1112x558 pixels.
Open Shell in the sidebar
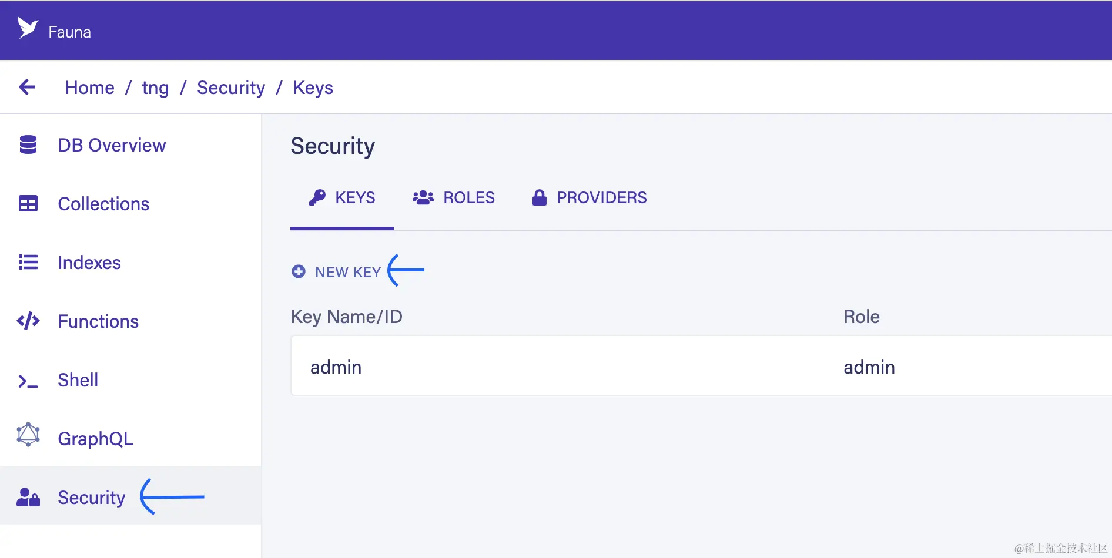(78, 380)
